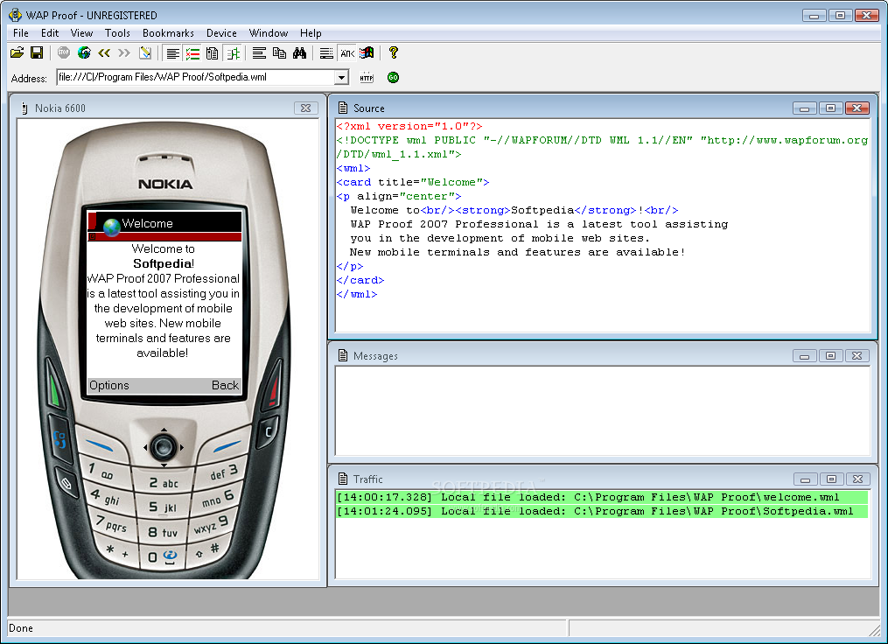The width and height of the screenshot is (888, 644).
Task: Click the green call key on phone
Action: tap(55, 388)
